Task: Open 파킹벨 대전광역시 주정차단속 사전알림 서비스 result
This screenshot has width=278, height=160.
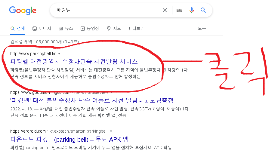Action: tap(74, 61)
